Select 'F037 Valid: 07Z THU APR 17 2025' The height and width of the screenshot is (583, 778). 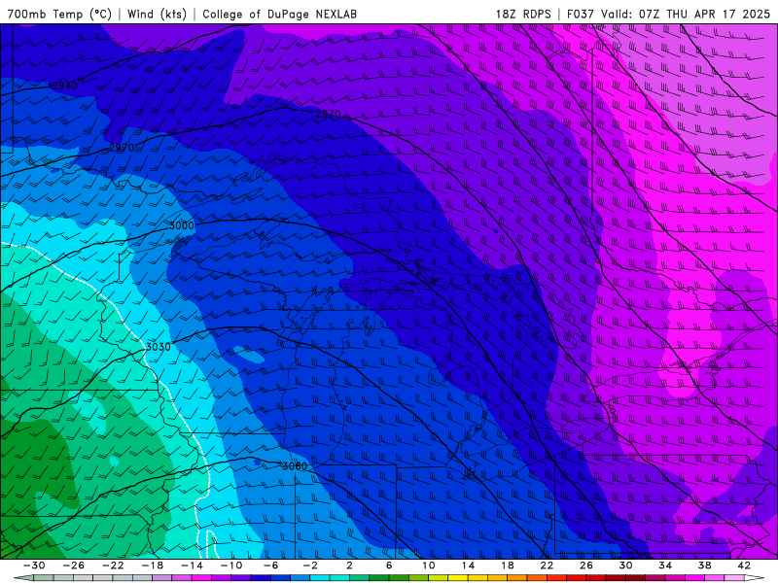668,14
